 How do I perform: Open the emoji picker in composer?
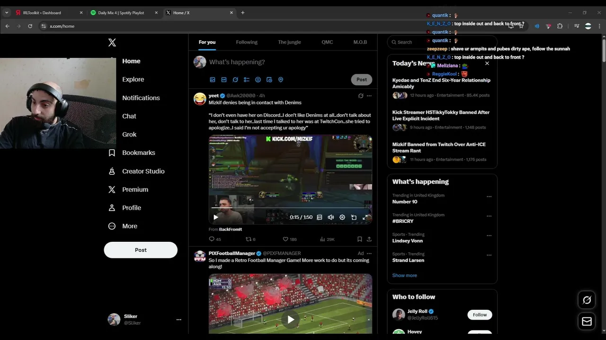point(258,80)
